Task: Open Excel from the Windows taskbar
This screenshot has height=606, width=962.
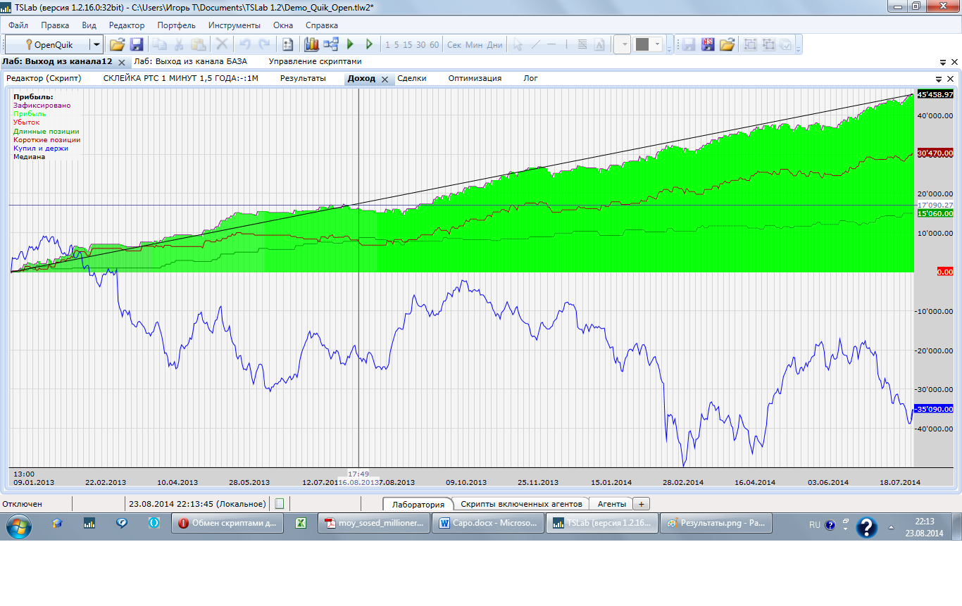Action: click(299, 524)
